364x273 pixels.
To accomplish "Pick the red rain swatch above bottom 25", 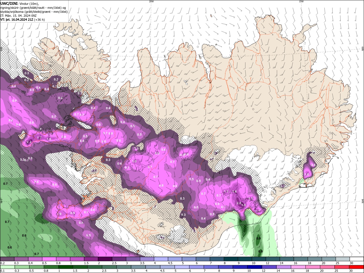I will tap(342, 267).
